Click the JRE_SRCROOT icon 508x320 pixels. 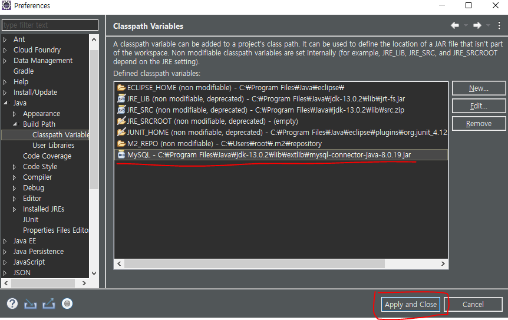click(x=121, y=121)
